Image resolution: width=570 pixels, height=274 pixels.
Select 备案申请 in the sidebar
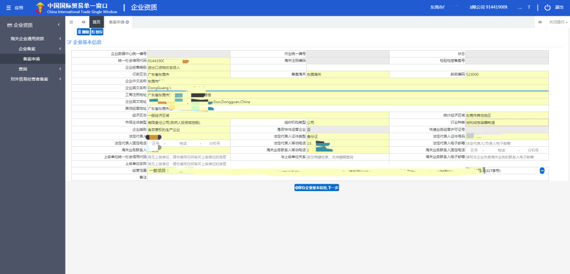pos(31,59)
